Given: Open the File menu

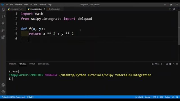Looking at the screenshot, I should [x=7, y=5].
